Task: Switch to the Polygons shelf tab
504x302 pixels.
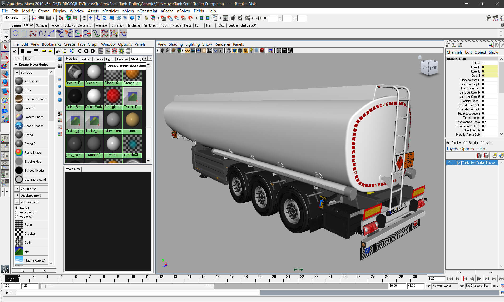Action: point(56,25)
